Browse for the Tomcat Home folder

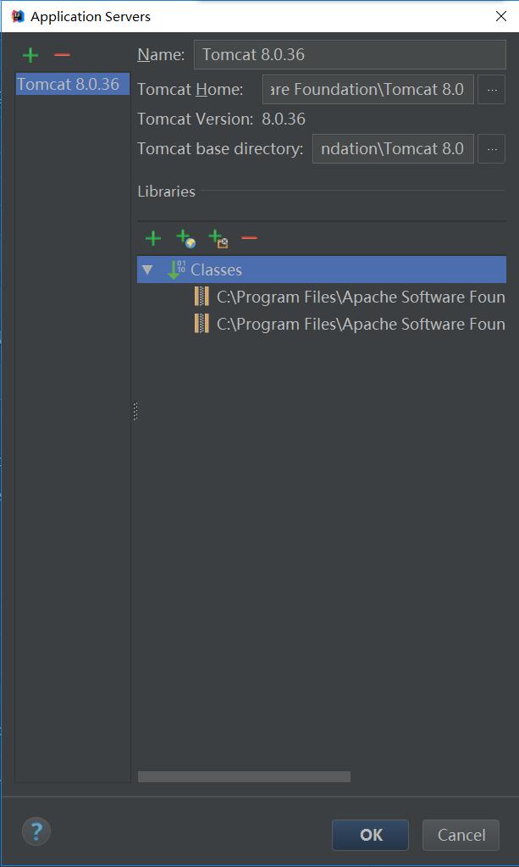click(x=491, y=90)
